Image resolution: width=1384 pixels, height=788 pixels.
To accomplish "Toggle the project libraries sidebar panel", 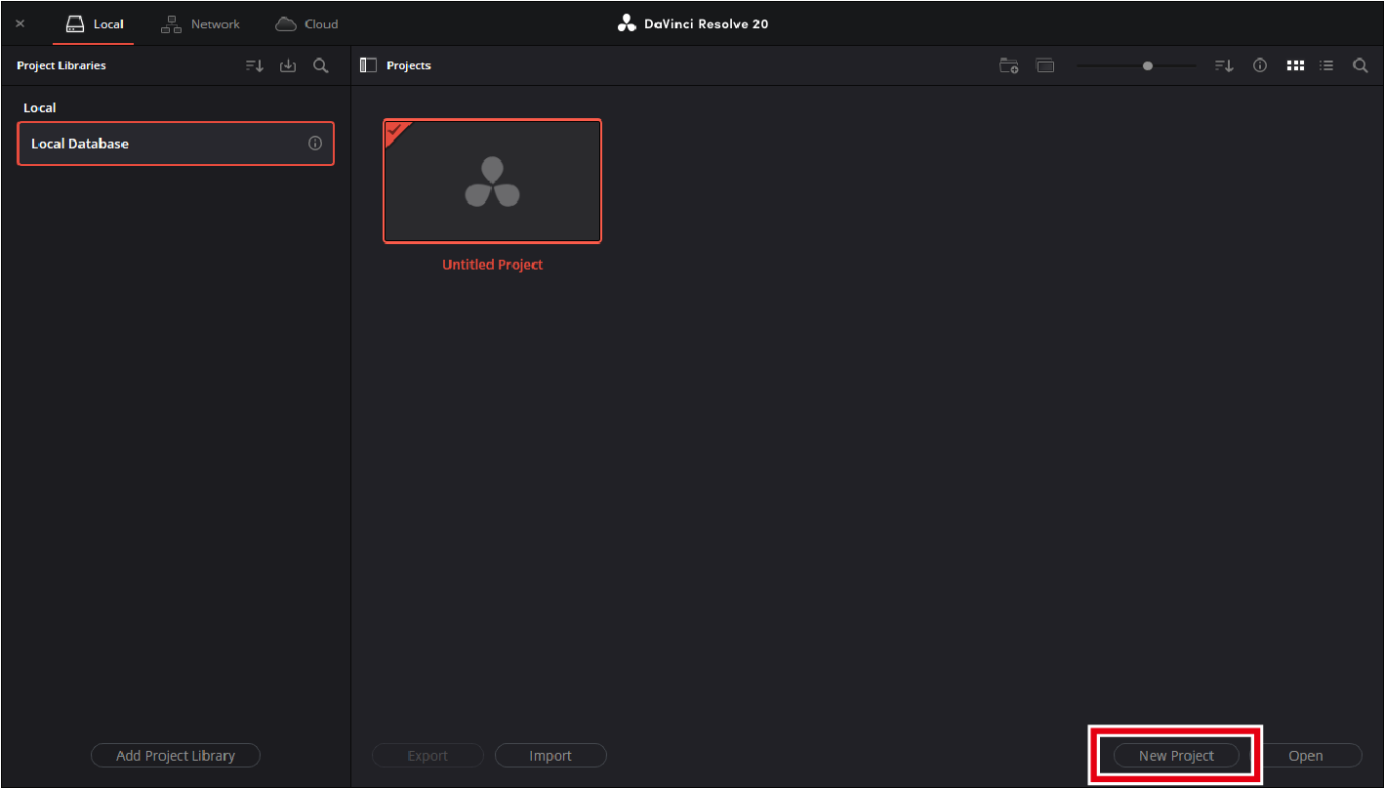I will point(368,65).
